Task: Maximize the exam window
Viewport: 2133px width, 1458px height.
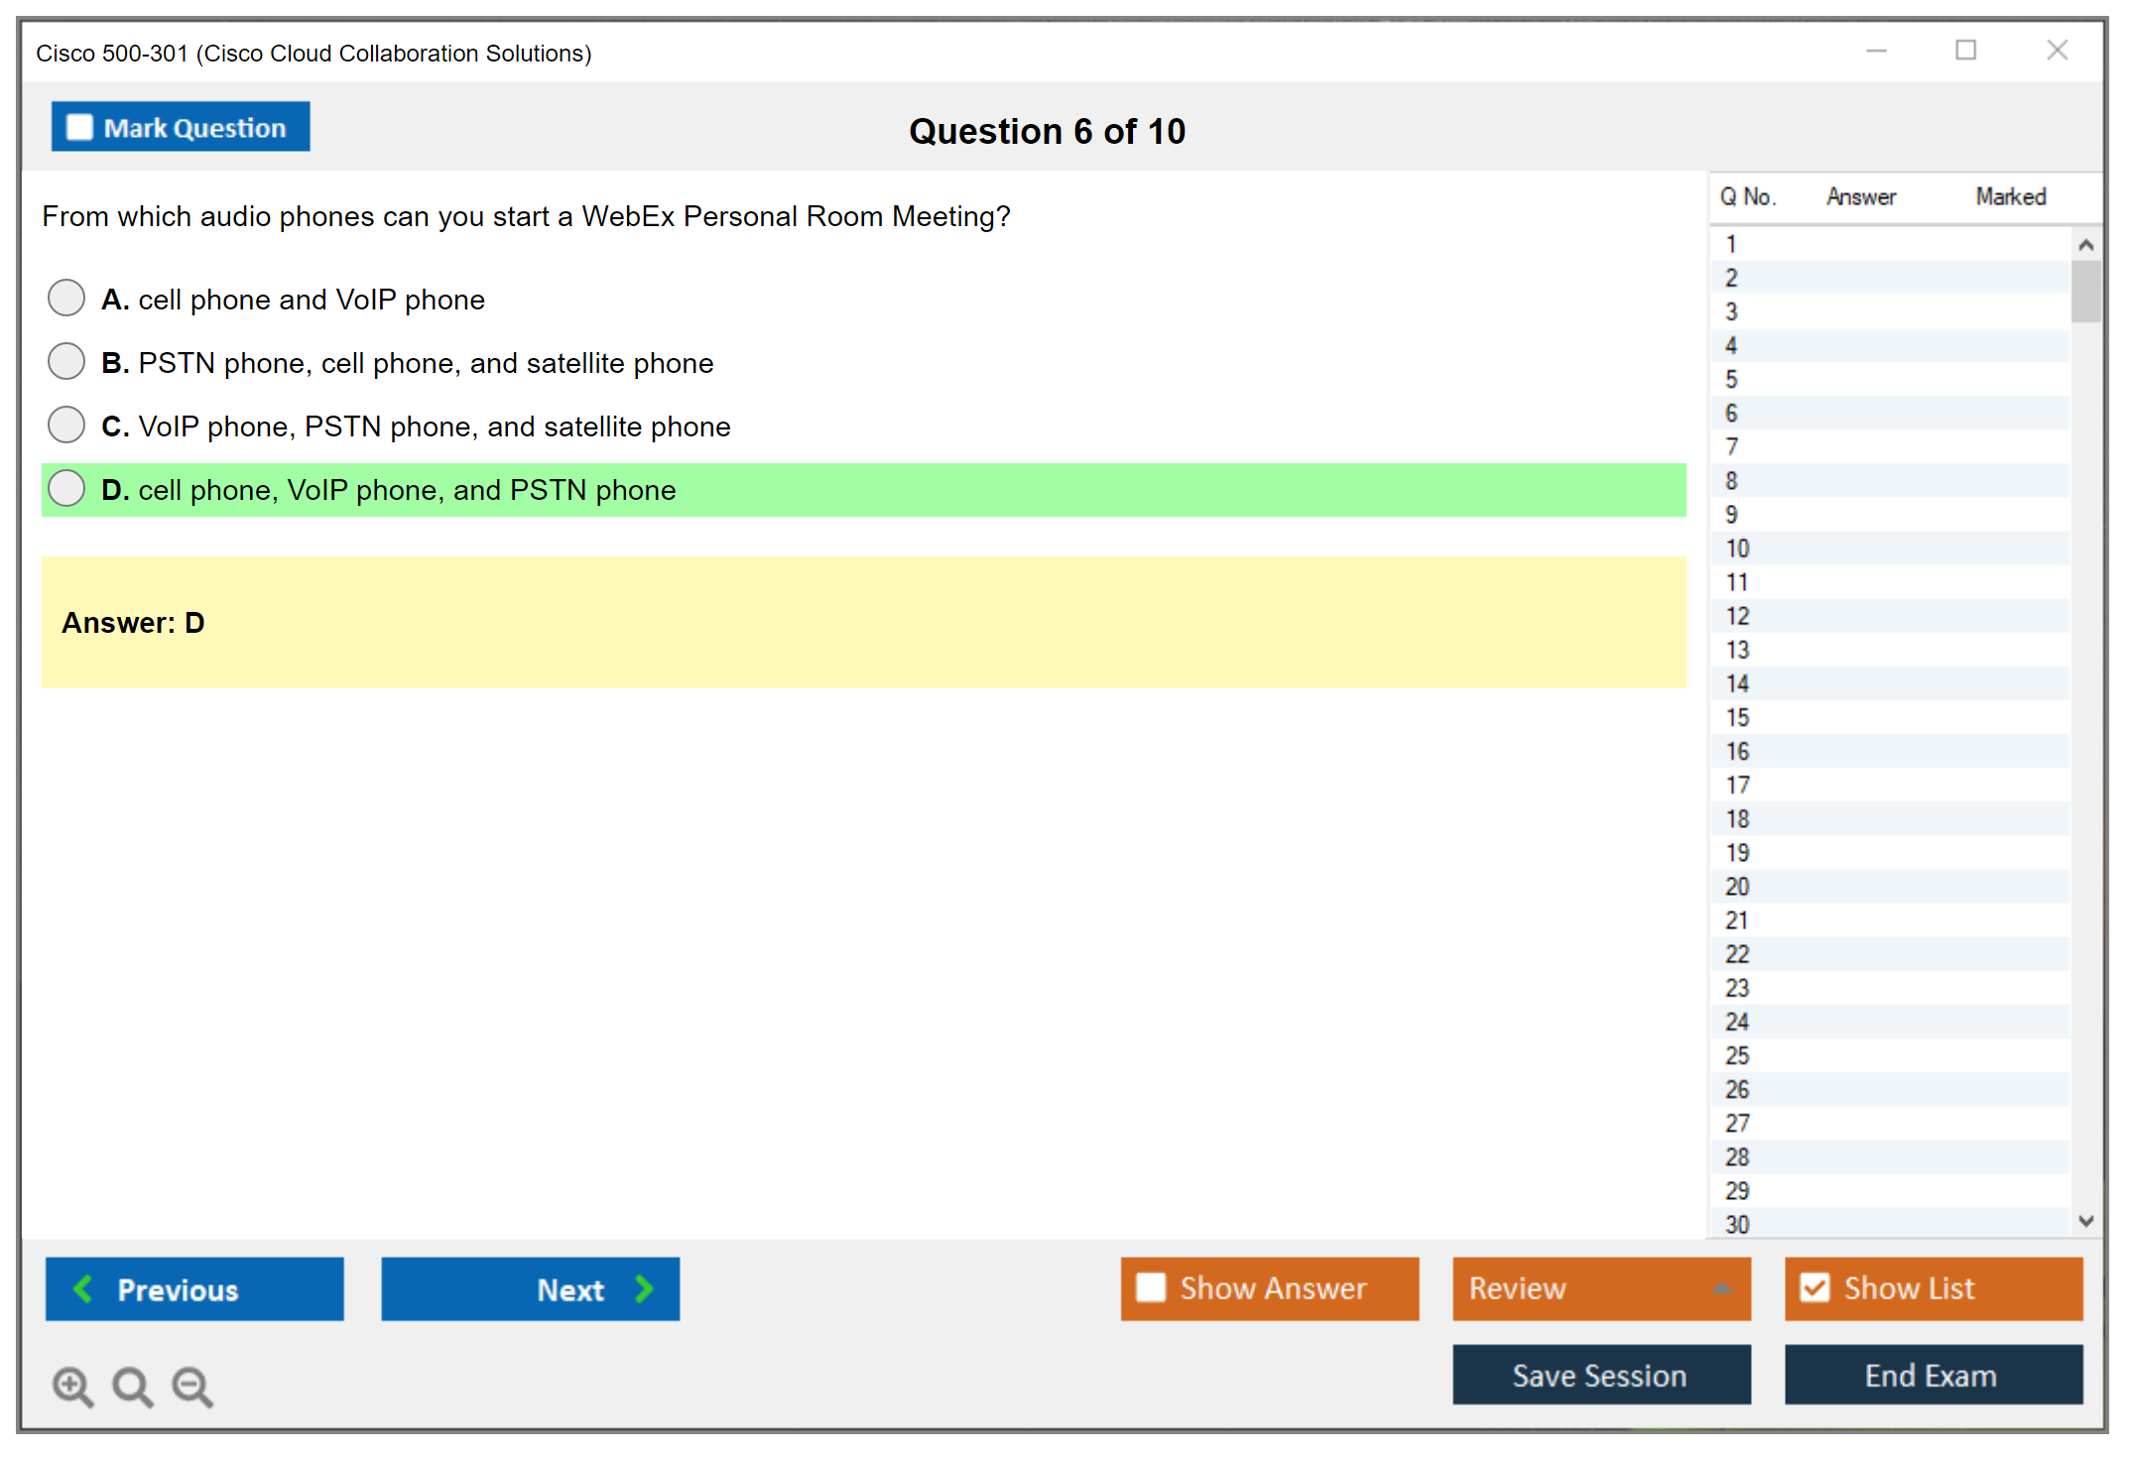Action: [x=1965, y=51]
